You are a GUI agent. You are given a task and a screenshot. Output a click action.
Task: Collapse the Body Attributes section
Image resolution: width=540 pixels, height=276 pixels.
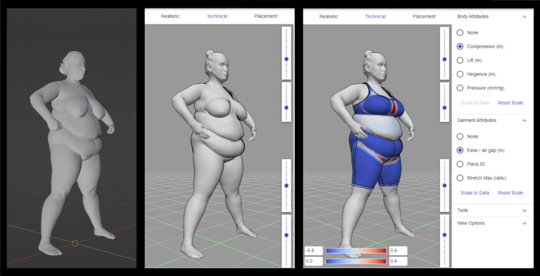524,16
